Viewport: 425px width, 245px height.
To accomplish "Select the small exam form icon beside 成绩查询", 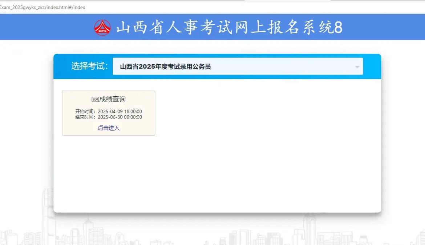I will click(x=95, y=99).
